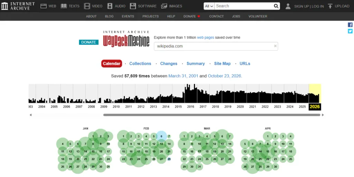Click the wikipedia.com URL input
354x177 pixels.
click(216, 46)
